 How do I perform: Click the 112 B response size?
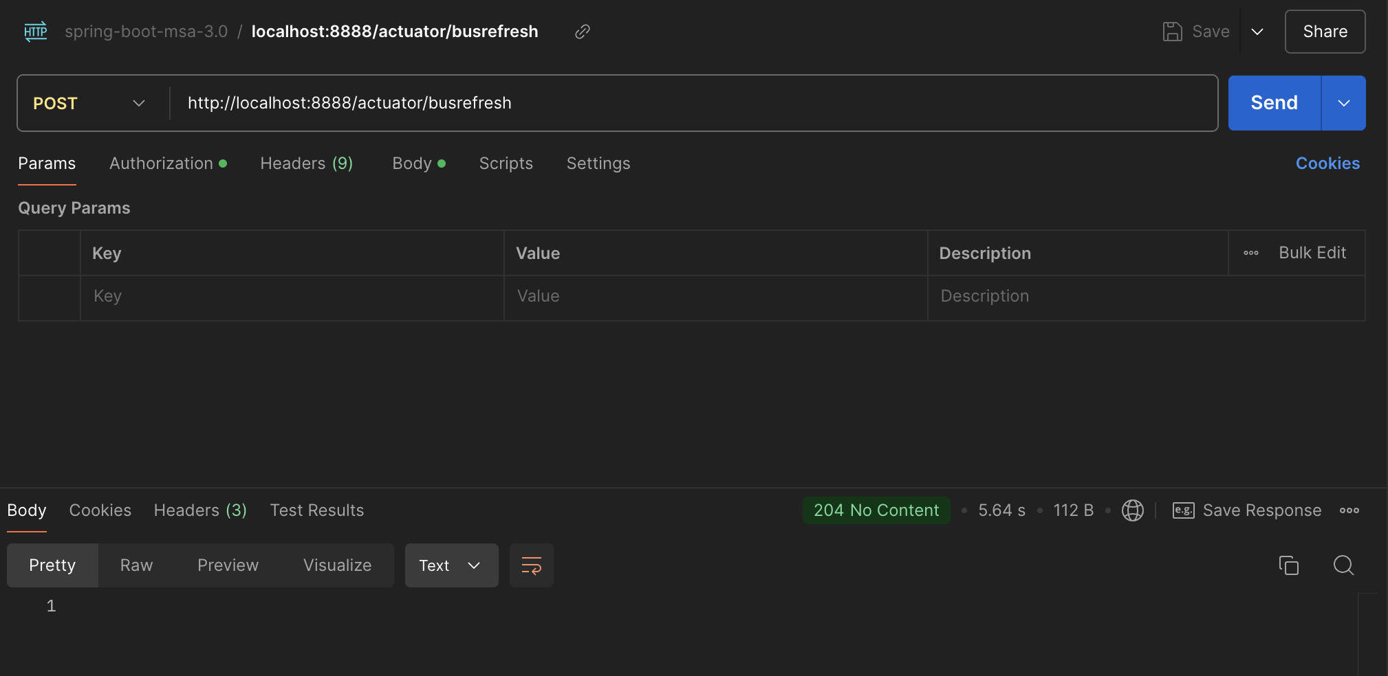pyautogui.click(x=1074, y=510)
